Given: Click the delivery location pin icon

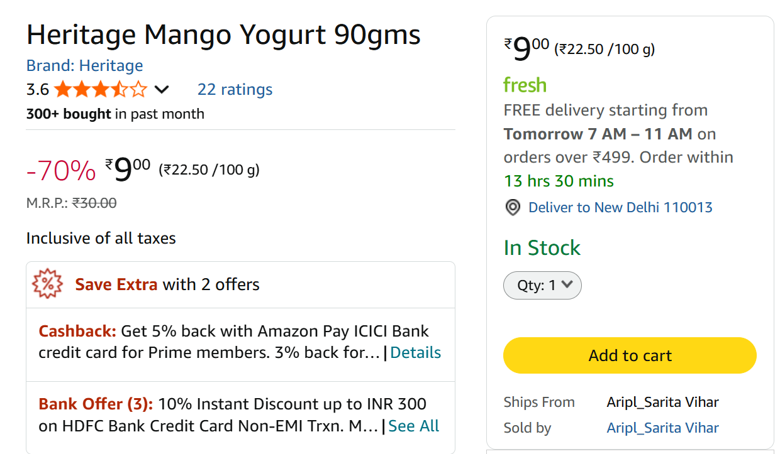Looking at the screenshot, I should coord(513,208).
